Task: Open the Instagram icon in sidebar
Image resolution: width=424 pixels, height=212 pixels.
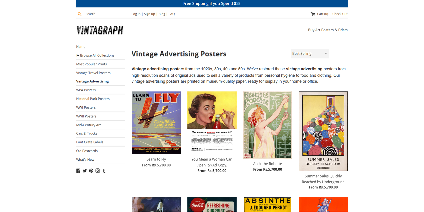Action: [x=98, y=171]
